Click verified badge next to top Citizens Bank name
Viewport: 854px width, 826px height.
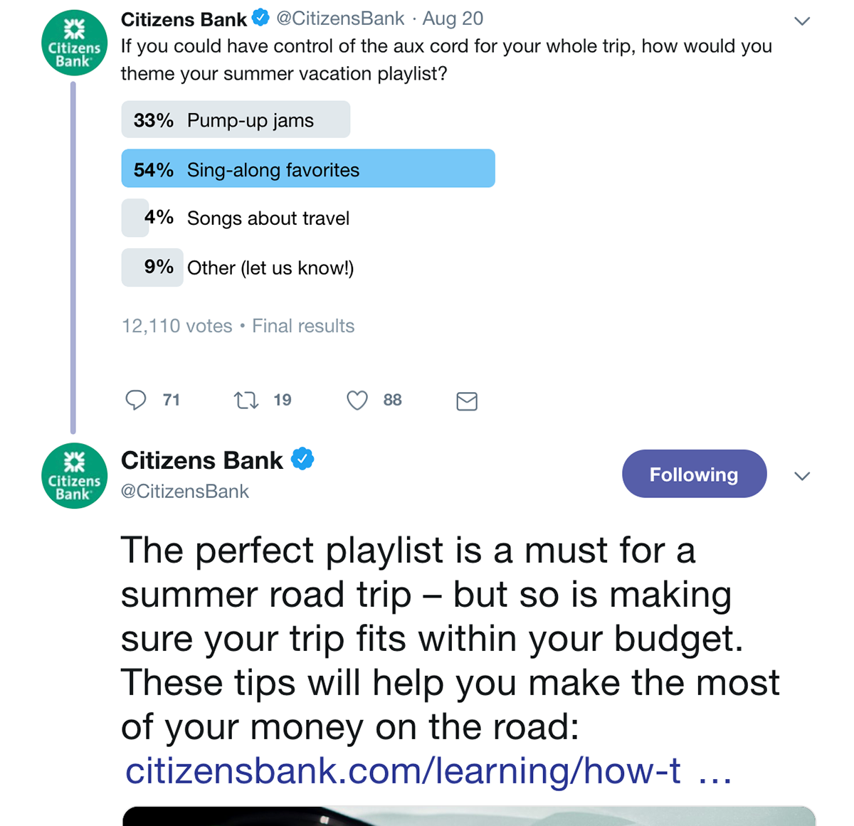click(261, 18)
